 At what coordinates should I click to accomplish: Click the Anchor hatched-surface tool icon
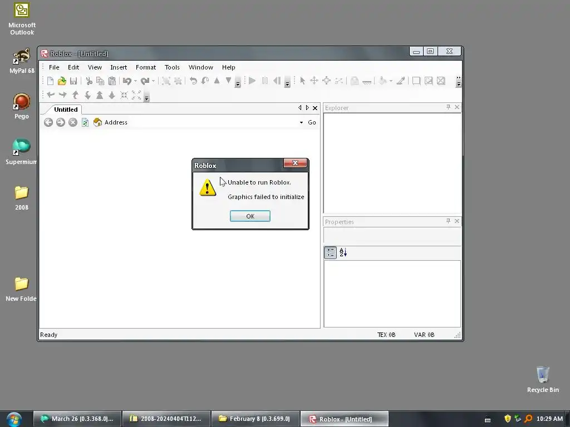[x=367, y=81]
